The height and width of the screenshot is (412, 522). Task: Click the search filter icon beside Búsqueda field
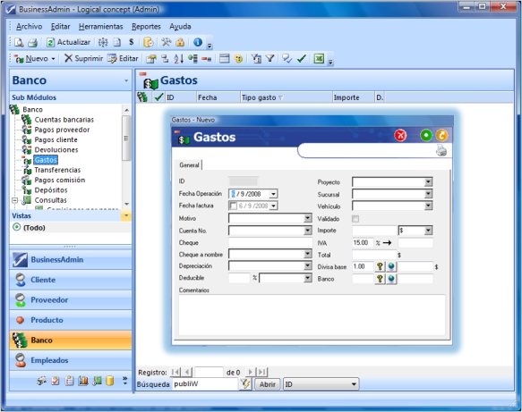245,384
